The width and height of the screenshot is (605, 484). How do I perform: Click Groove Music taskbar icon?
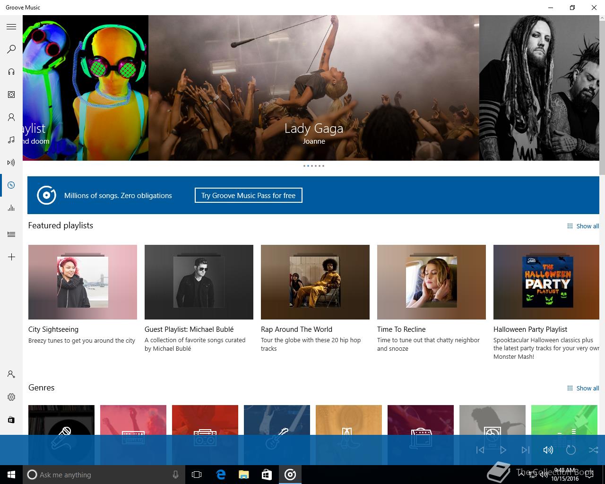pyautogui.click(x=290, y=475)
